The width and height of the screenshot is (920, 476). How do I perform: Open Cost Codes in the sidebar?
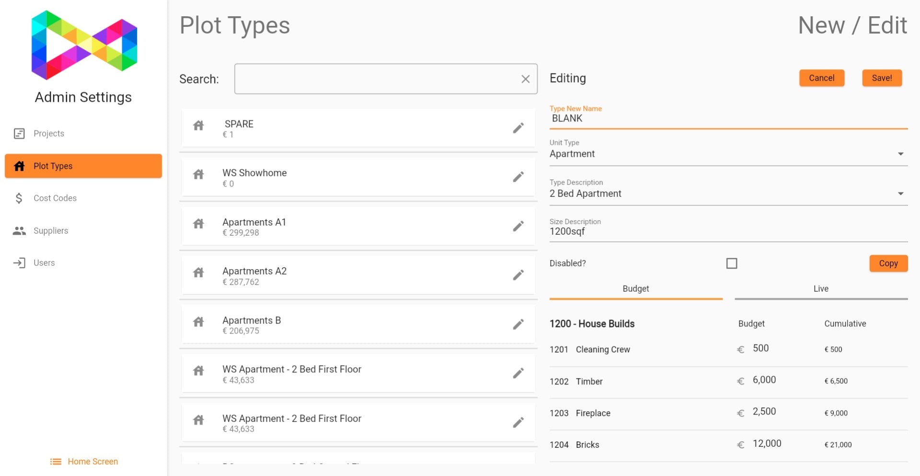click(x=55, y=198)
